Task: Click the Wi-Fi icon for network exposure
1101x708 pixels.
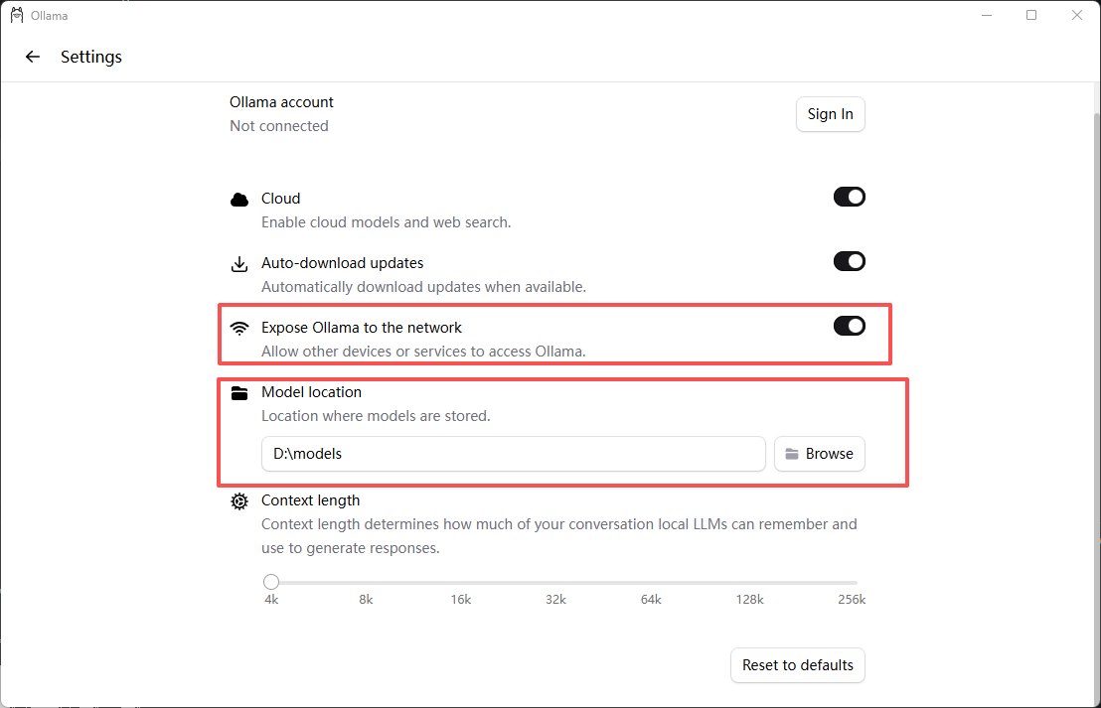Action: pyautogui.click(x=239, y=328)
